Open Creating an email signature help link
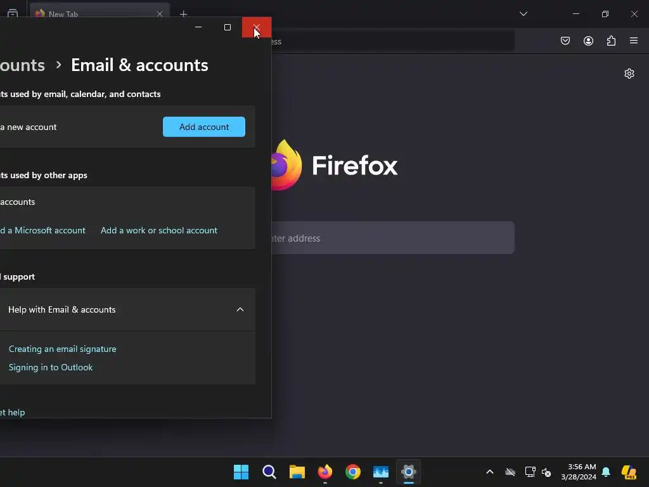 63,349
